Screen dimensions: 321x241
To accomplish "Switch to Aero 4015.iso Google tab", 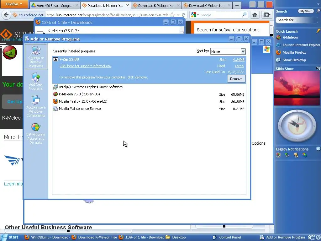I will pos(55,6).
